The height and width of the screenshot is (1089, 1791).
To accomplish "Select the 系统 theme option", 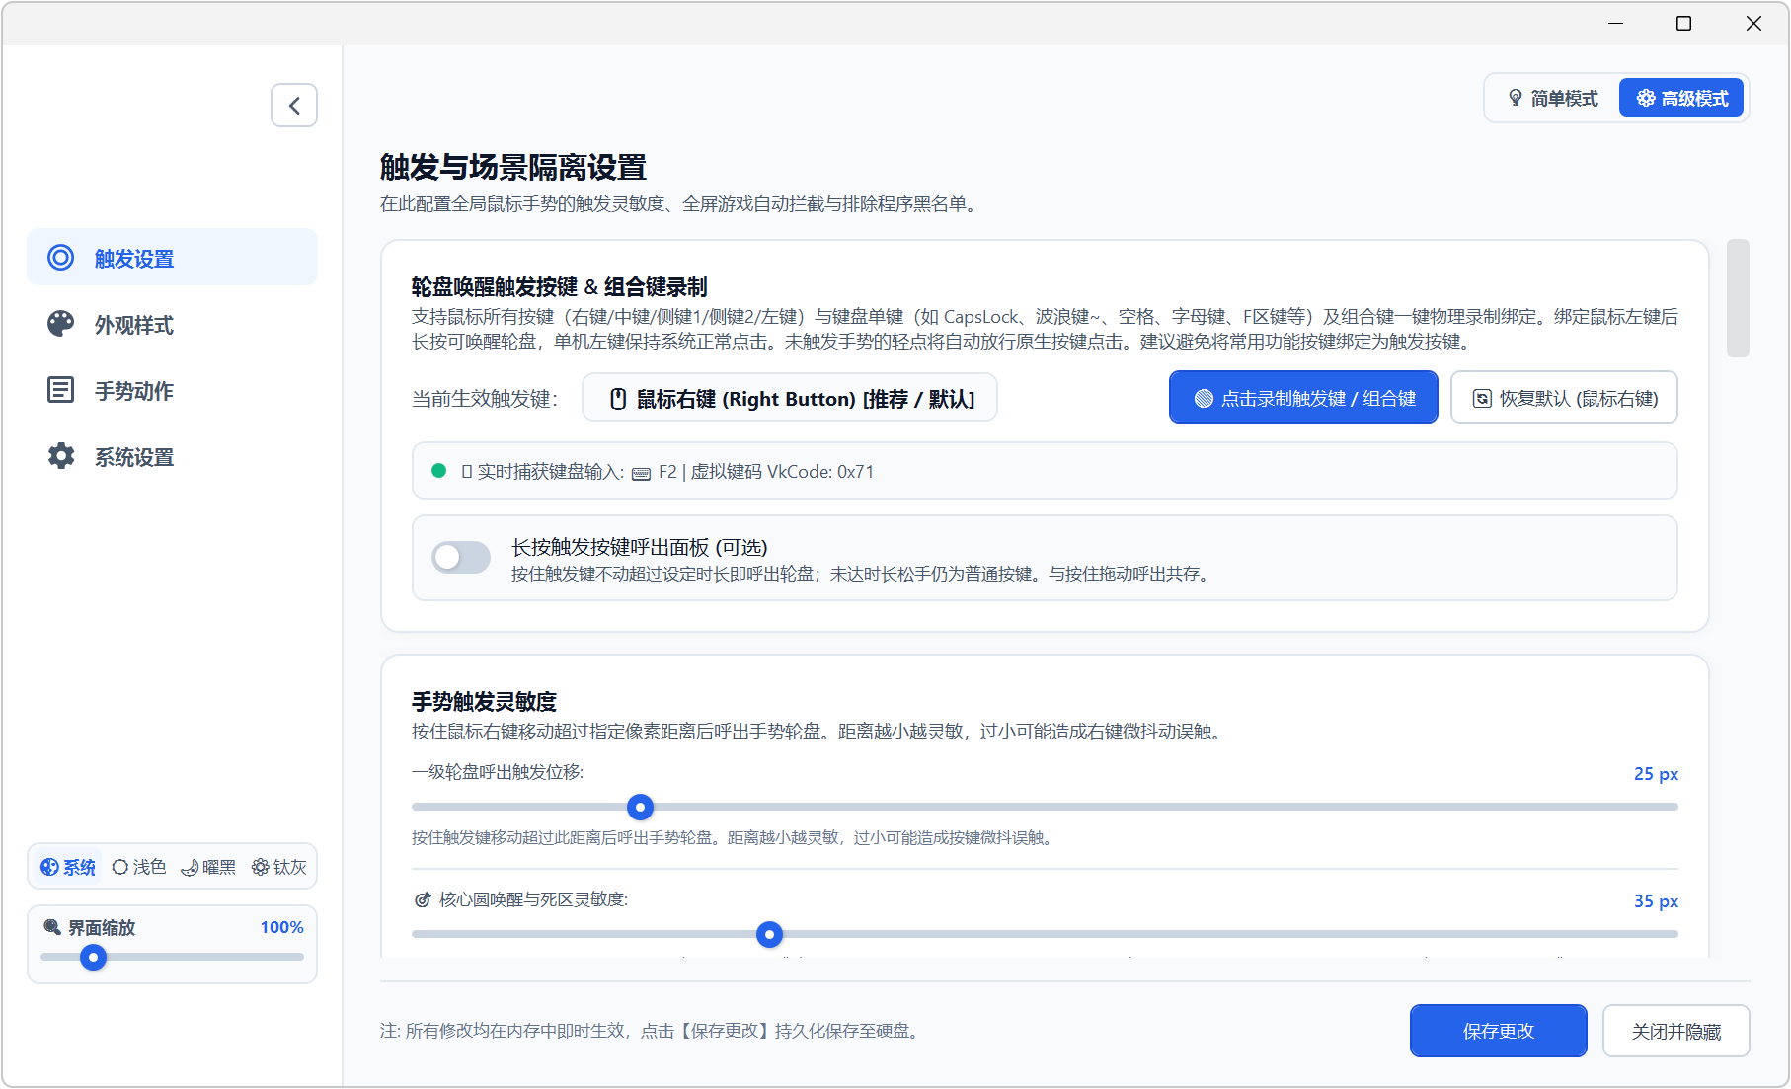I will [68, 867].
